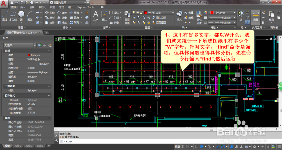Open Layer Properties (图层特性) manager
Image resolution: width=282 pixels, height=150 pixels.
point(127,18)
